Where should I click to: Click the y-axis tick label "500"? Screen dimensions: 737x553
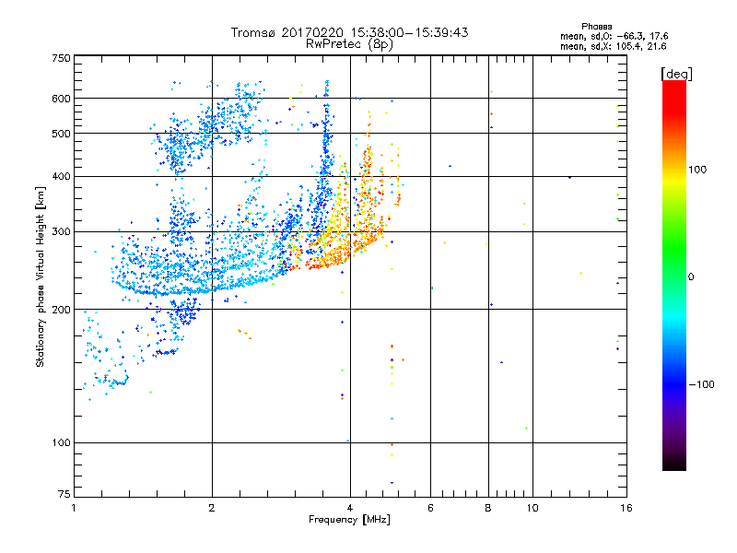(61, 134)
